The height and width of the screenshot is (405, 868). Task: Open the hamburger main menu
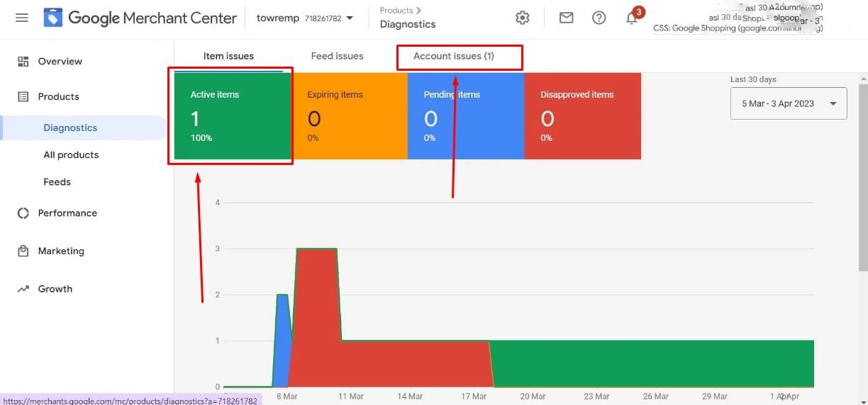point(22,18)
